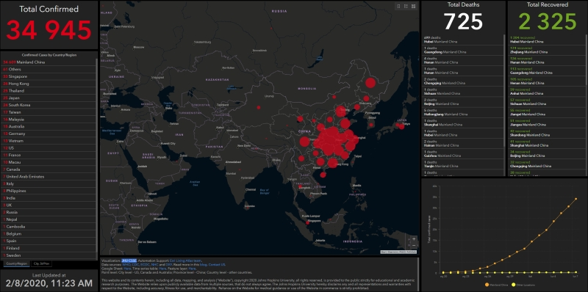Click Anhui 59 recovered entry
588x292 pixels.
coord(546,92)
